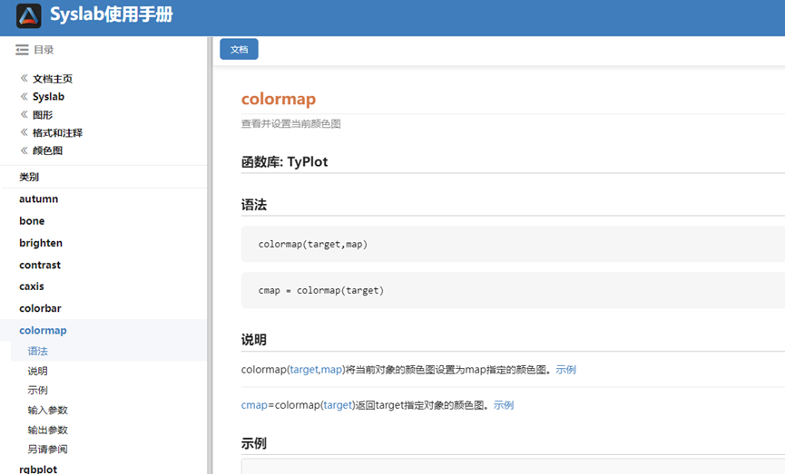Open 示例 link after colormap(target,map) description
Viewport: 785px width, 474px height.
[565, 370]
